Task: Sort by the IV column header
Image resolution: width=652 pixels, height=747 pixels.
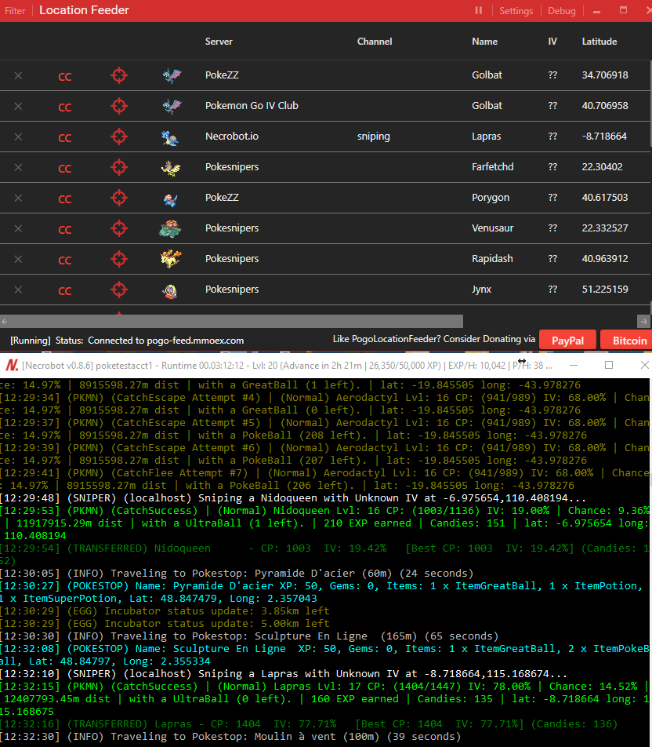Action: [552, 42]
